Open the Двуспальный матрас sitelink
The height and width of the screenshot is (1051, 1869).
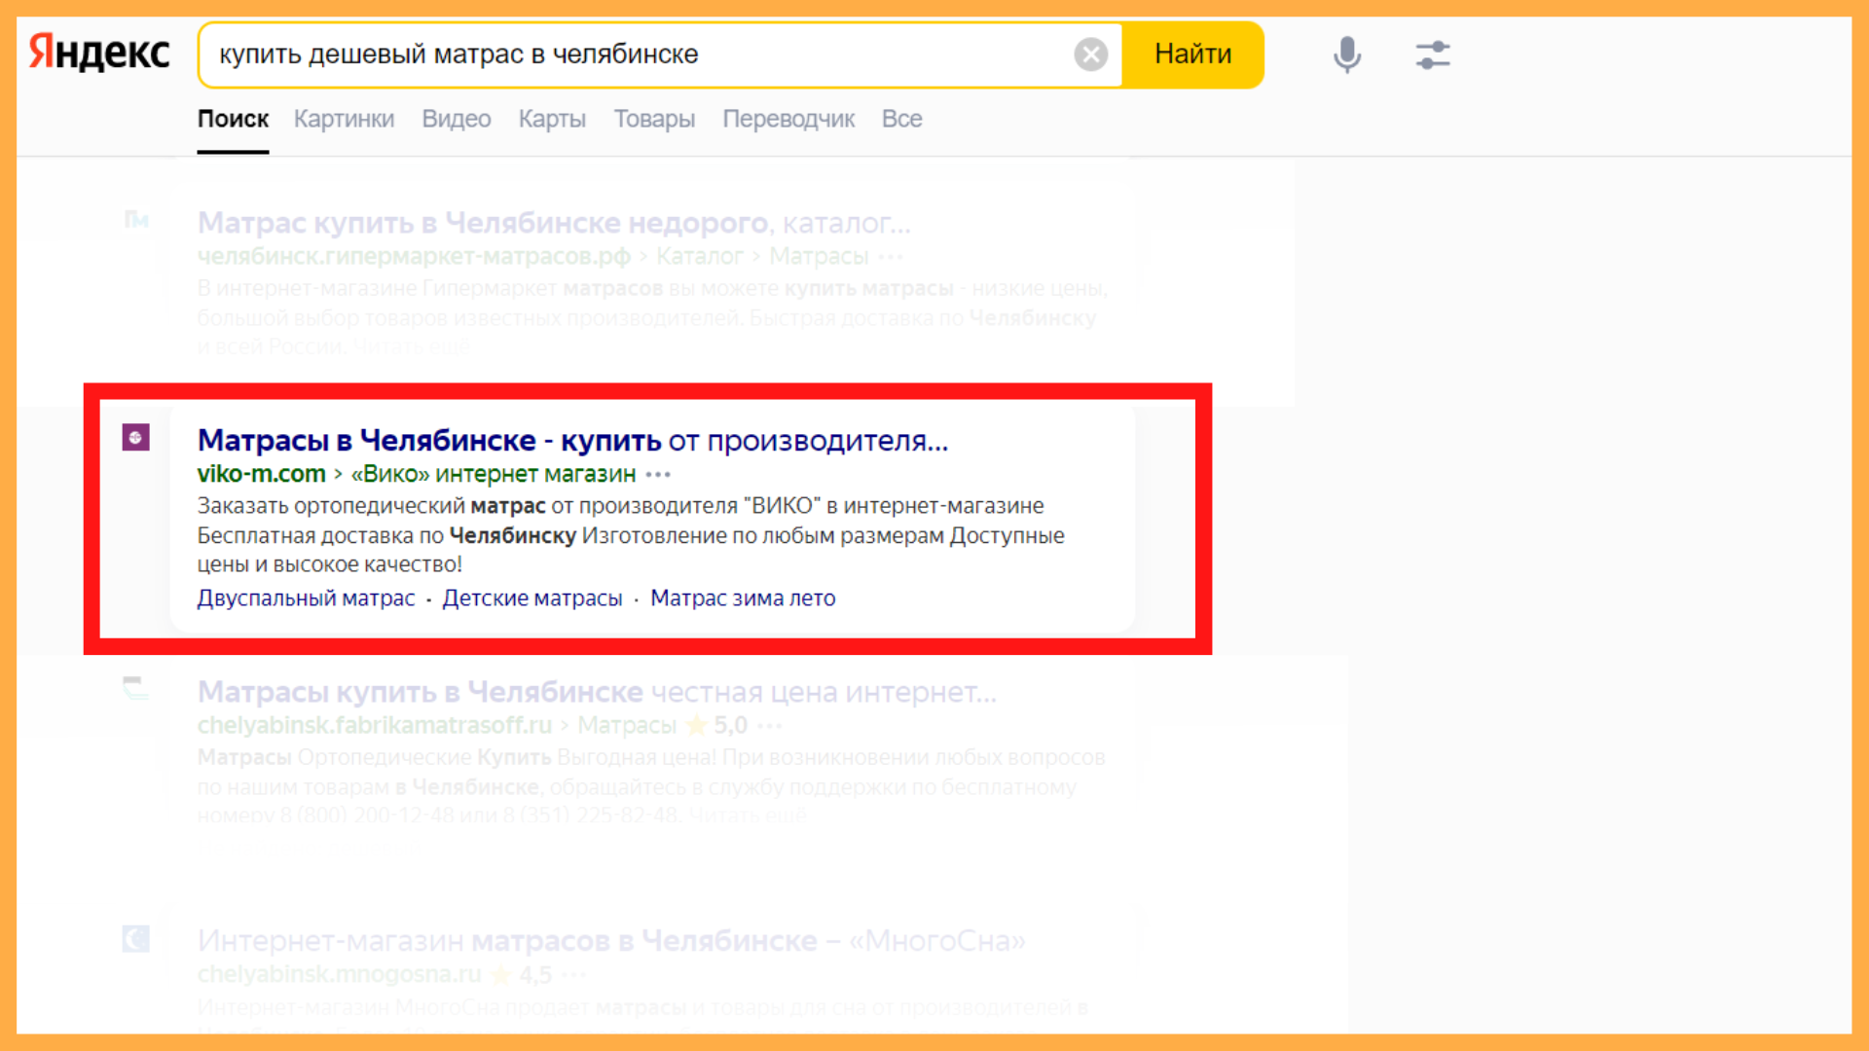[x=306, y=598]
